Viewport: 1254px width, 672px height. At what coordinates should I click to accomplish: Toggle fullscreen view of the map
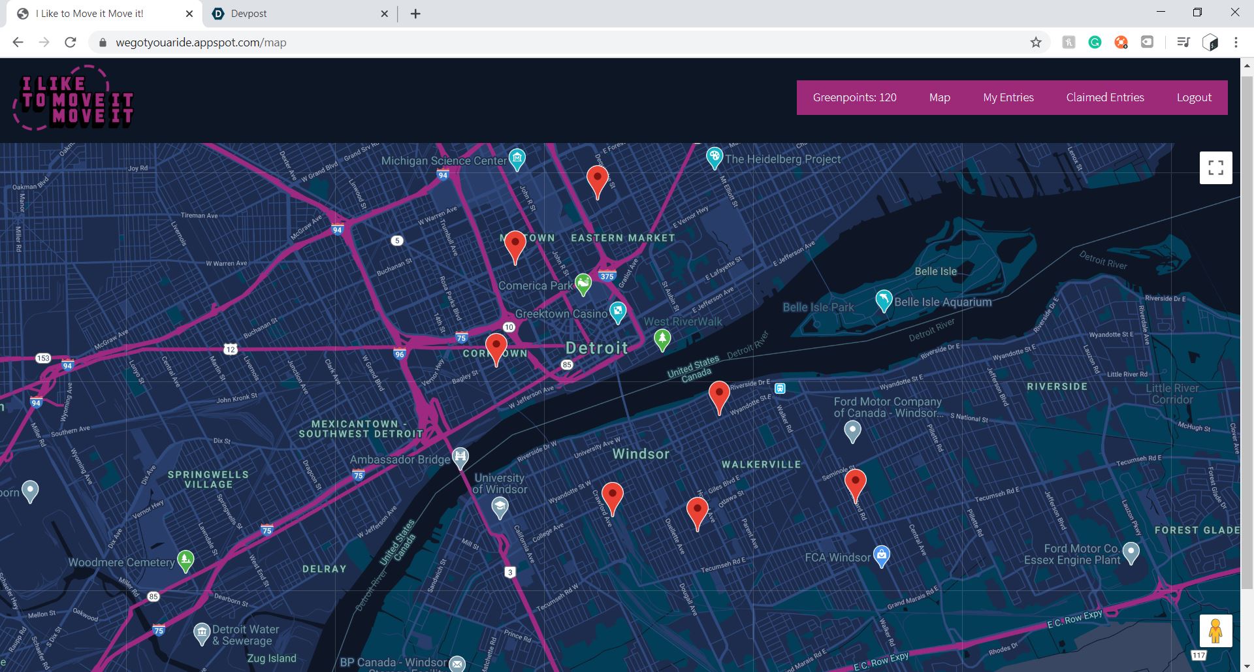[x=1215, y=168]
